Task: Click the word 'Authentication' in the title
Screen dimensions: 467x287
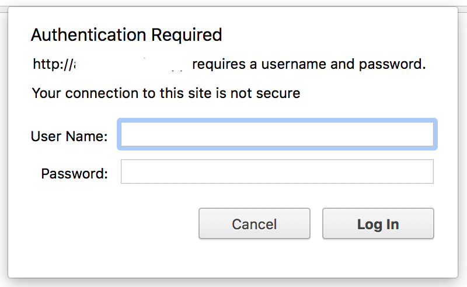Action: (89, 35)
